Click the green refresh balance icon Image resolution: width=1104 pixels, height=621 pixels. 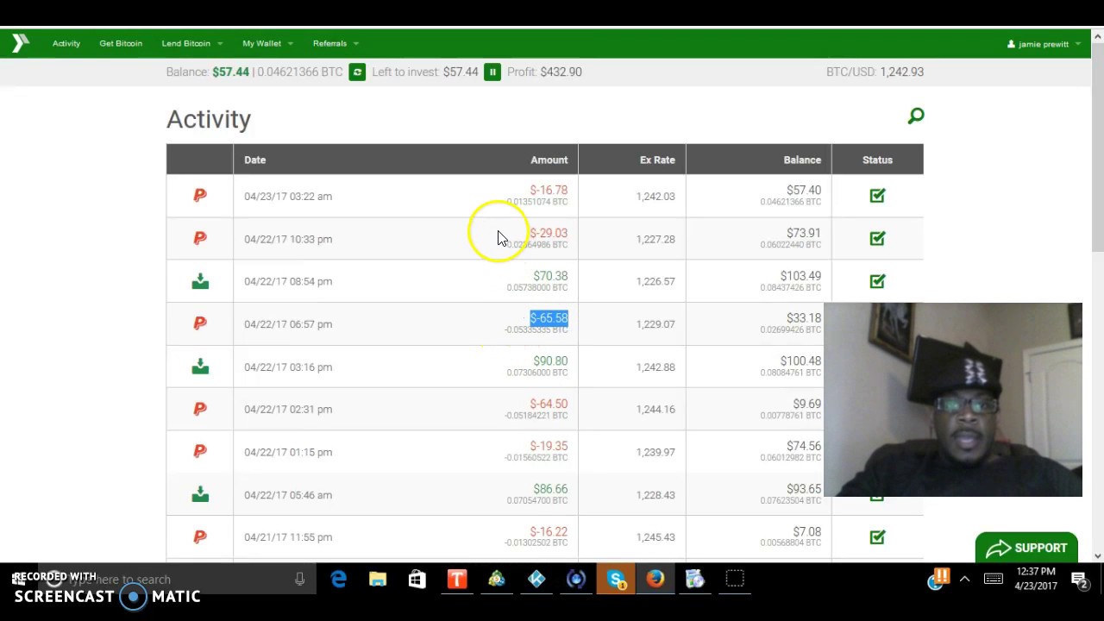click(357, 72)
